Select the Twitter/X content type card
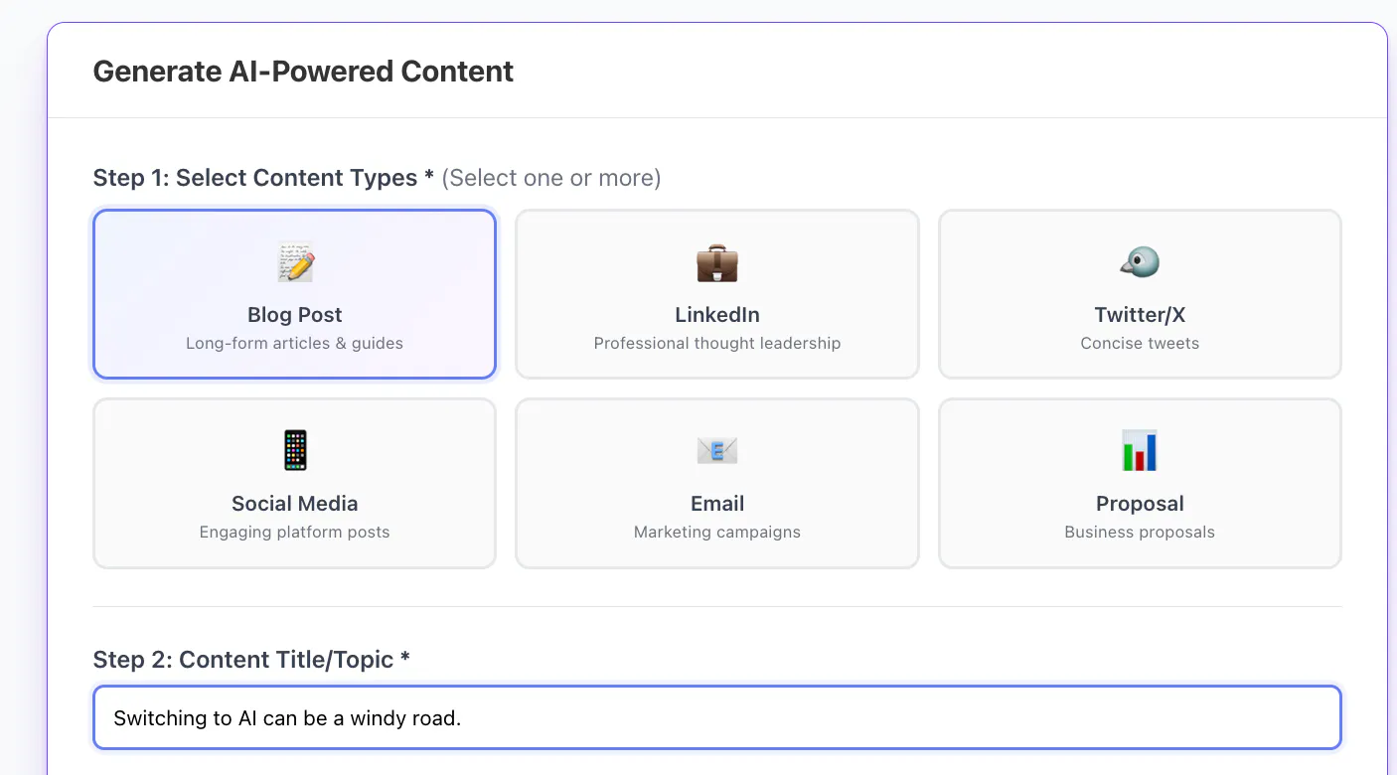This screenshot has width=1397, height=775. coord(1140,294)
